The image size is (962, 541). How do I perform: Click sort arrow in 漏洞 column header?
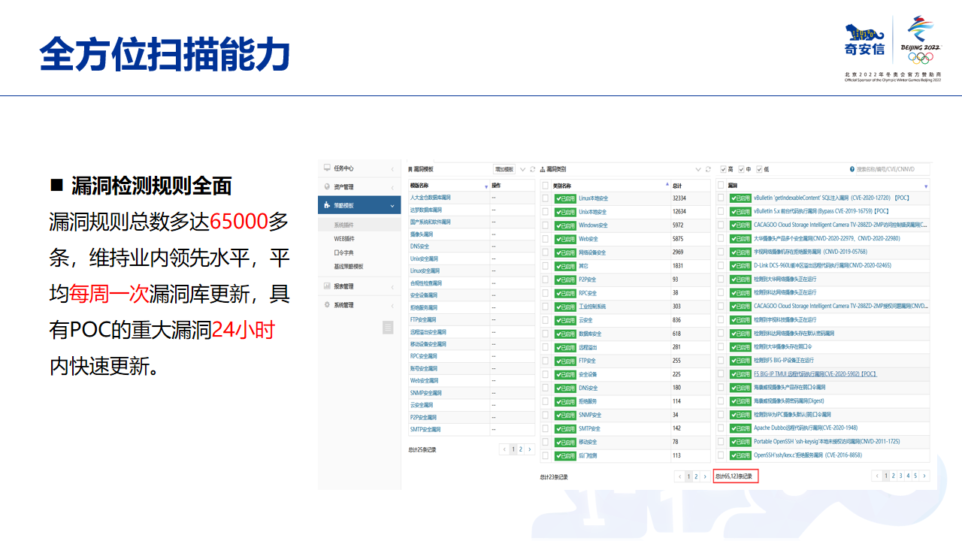click(926, 186)
